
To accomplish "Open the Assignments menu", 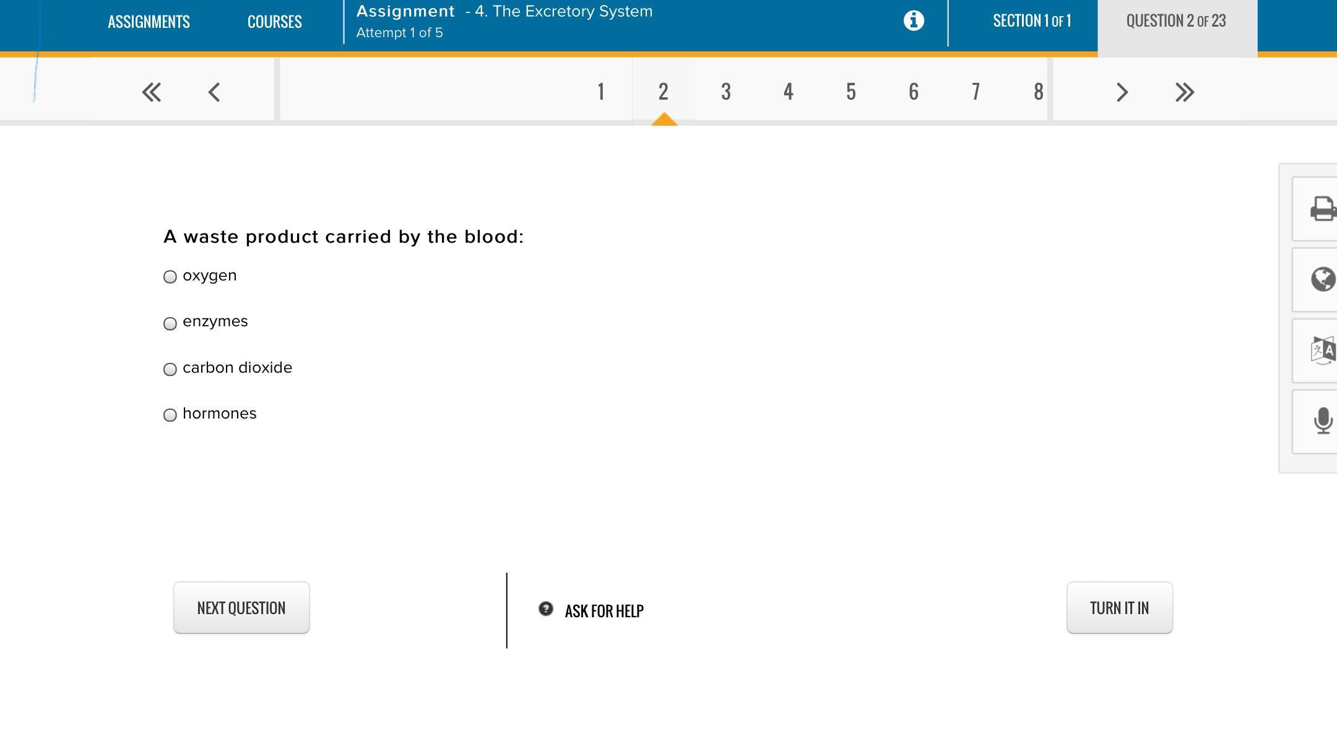I will [149, 22].
